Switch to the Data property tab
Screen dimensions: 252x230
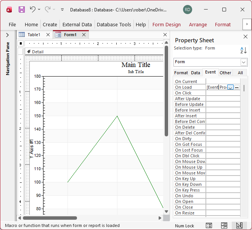point(196,73)
